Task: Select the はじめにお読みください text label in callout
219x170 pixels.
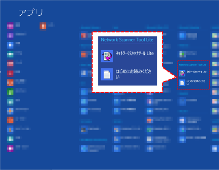Action: tap(133, 74)
